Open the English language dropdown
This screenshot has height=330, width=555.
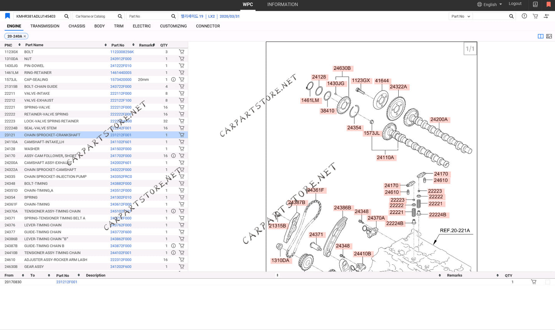coord(490,5)
